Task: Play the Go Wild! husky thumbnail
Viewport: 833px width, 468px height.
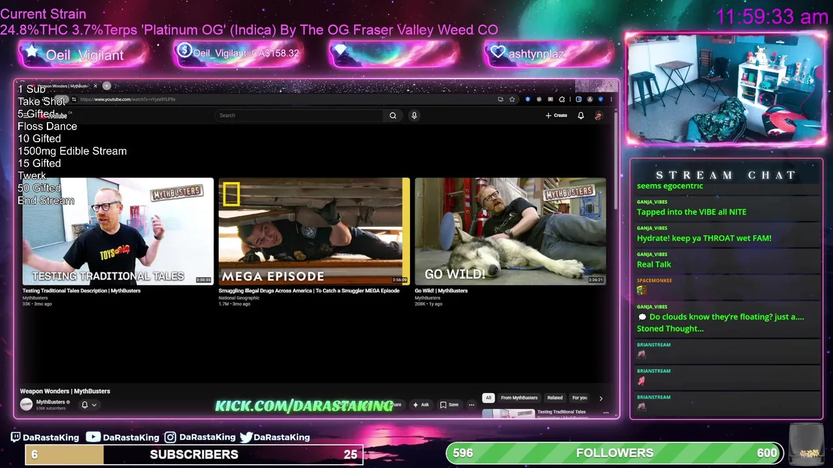Action: 510,231
